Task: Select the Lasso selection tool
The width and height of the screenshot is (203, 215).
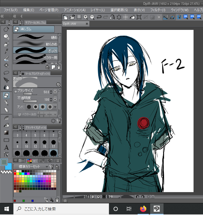Action: 6,73
